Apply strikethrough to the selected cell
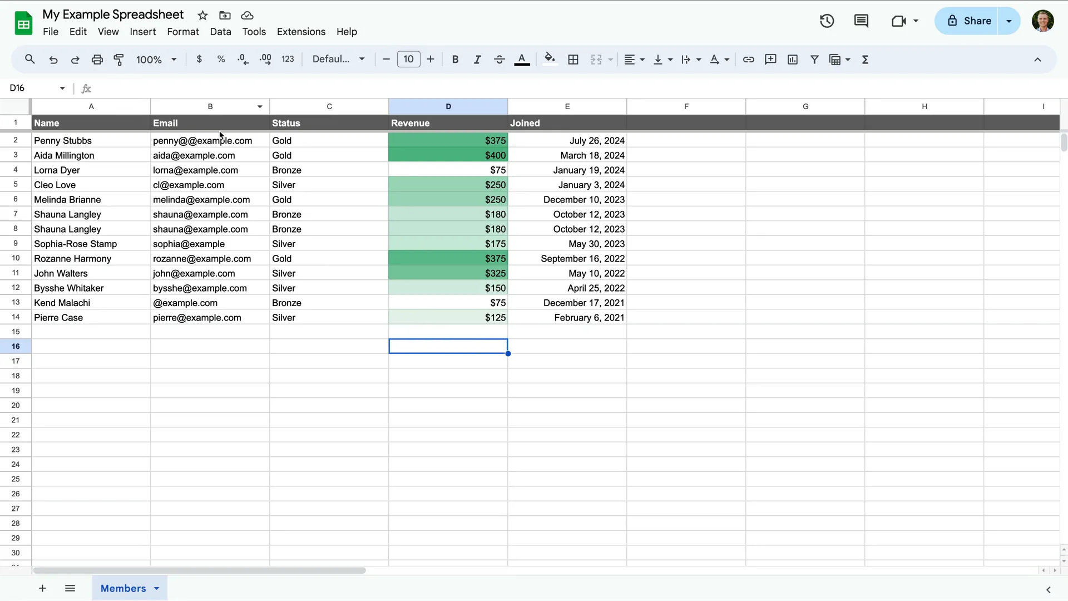 click(x=500, y=59)
